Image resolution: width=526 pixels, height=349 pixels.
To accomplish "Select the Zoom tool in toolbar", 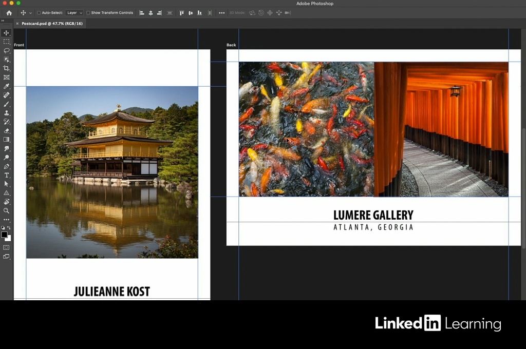I will pyautogui.click(x=7, y=210).
